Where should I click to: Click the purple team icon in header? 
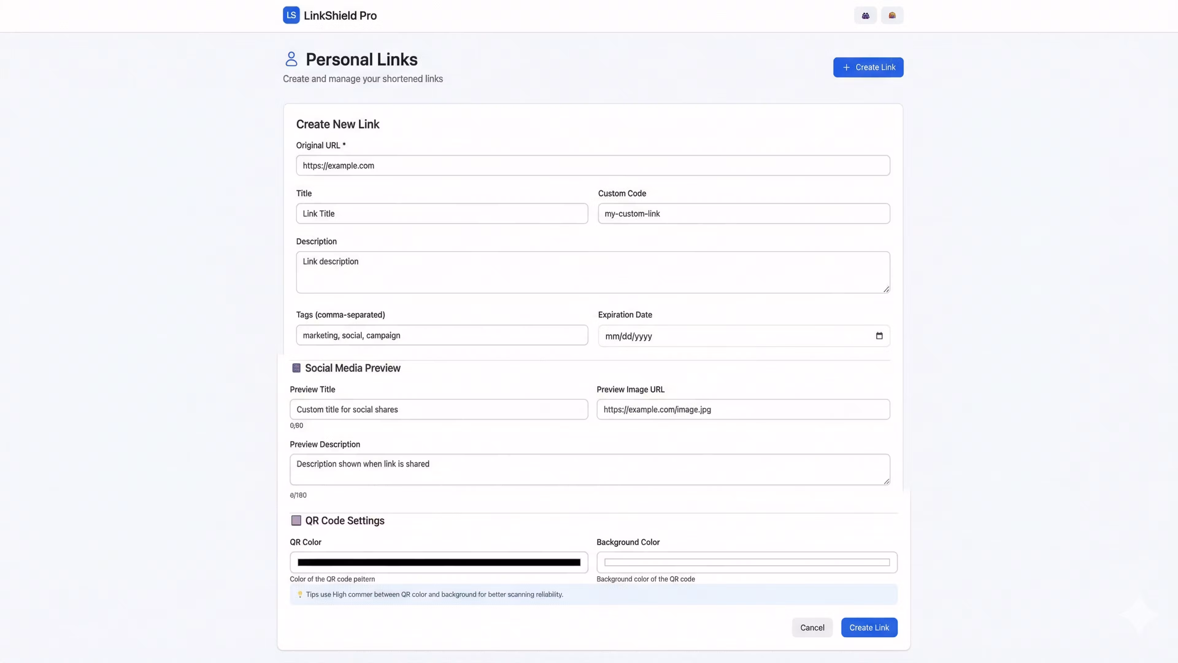click(x=865, y=16)
